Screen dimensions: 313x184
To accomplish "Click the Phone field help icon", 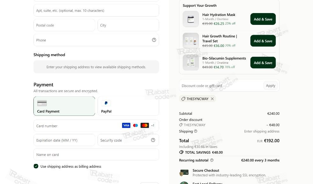I will click(154, 40).
